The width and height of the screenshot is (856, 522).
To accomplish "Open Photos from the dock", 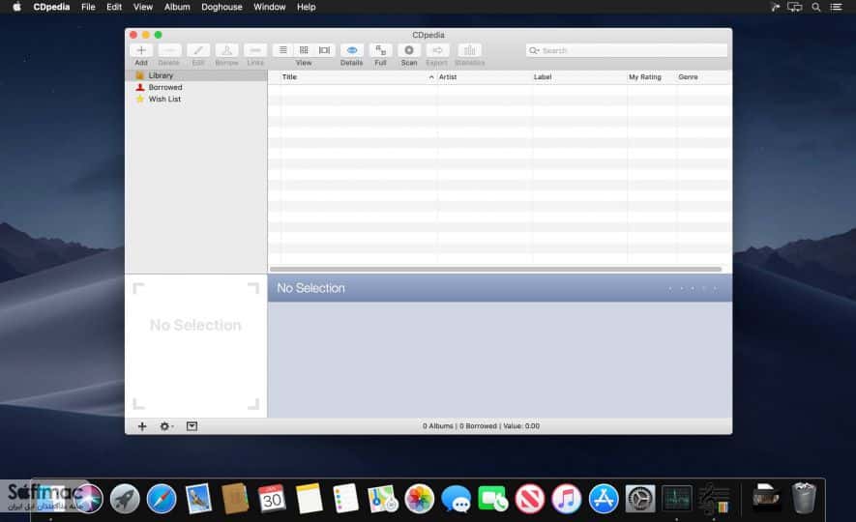I will tap(419, 499).
